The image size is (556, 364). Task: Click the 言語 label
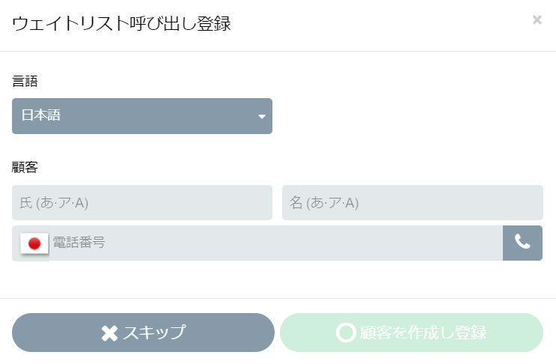[25, 81]
